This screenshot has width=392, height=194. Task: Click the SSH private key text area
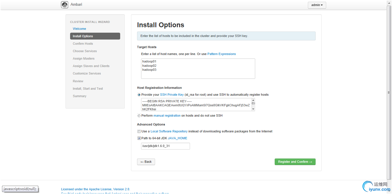pyautogui.click(x=196, y=105)
